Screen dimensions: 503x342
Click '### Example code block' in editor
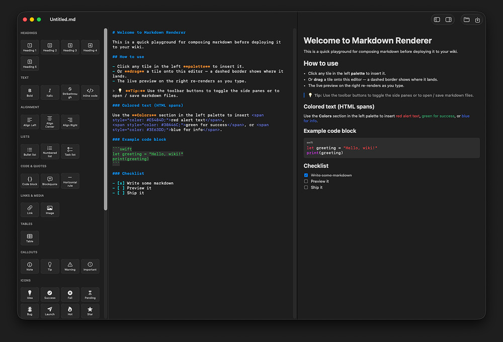click(x=139, y=139)
